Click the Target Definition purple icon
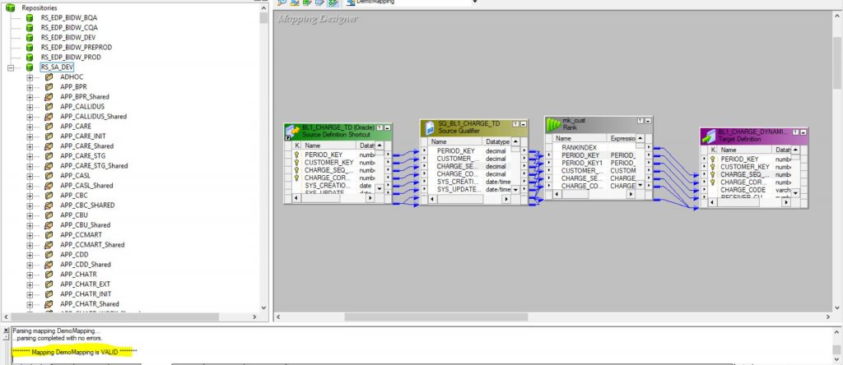843x365 pixels. pyautogui.click(x=709, y=136)
